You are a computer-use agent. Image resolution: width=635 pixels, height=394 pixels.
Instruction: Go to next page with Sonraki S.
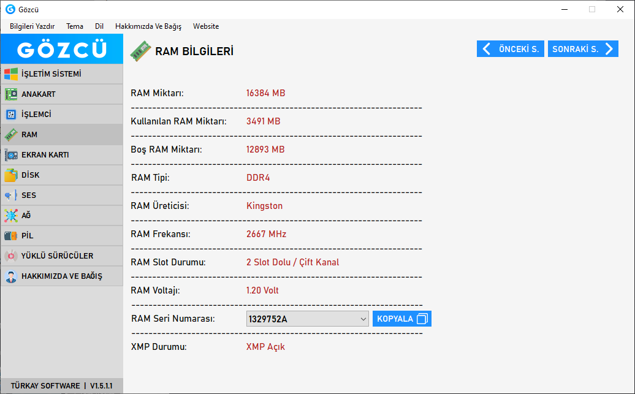(x=582, y=49)
